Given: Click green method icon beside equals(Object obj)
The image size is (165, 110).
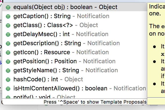Looking at the screenshot, I should [x=8, y=7].
